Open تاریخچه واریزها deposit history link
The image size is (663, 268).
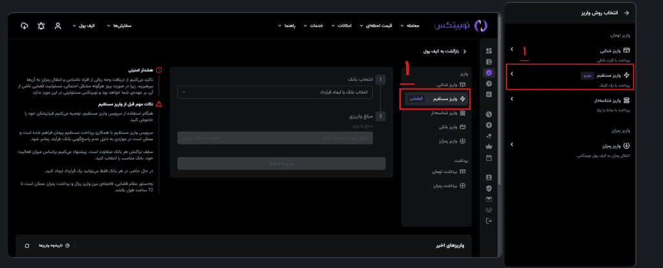click(x=54, y=246)
